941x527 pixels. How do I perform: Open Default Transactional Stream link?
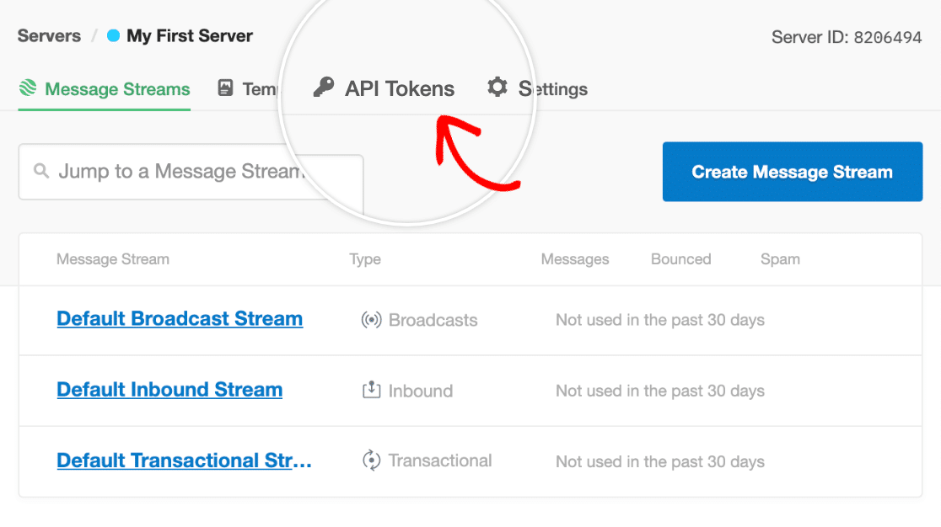coord(185,460)
